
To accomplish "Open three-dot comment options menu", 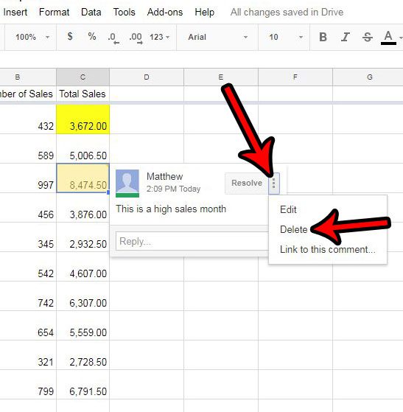I will pos(274,183).
